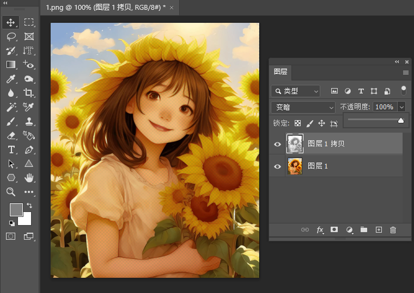Hide the 图层 1 拷贝 layer

click(277, 144)
